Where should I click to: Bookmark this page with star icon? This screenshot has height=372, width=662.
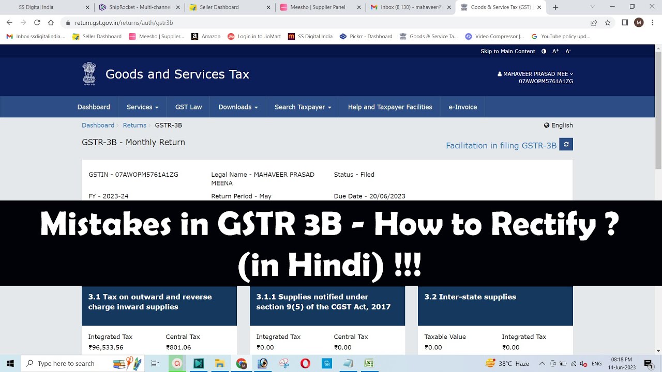608,23
